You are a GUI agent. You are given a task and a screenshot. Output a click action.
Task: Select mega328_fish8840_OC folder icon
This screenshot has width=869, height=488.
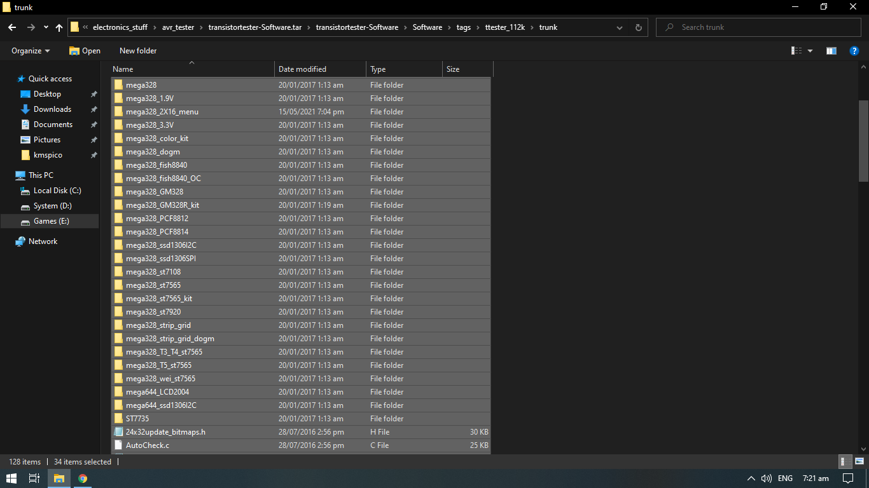tap(118, 179)
